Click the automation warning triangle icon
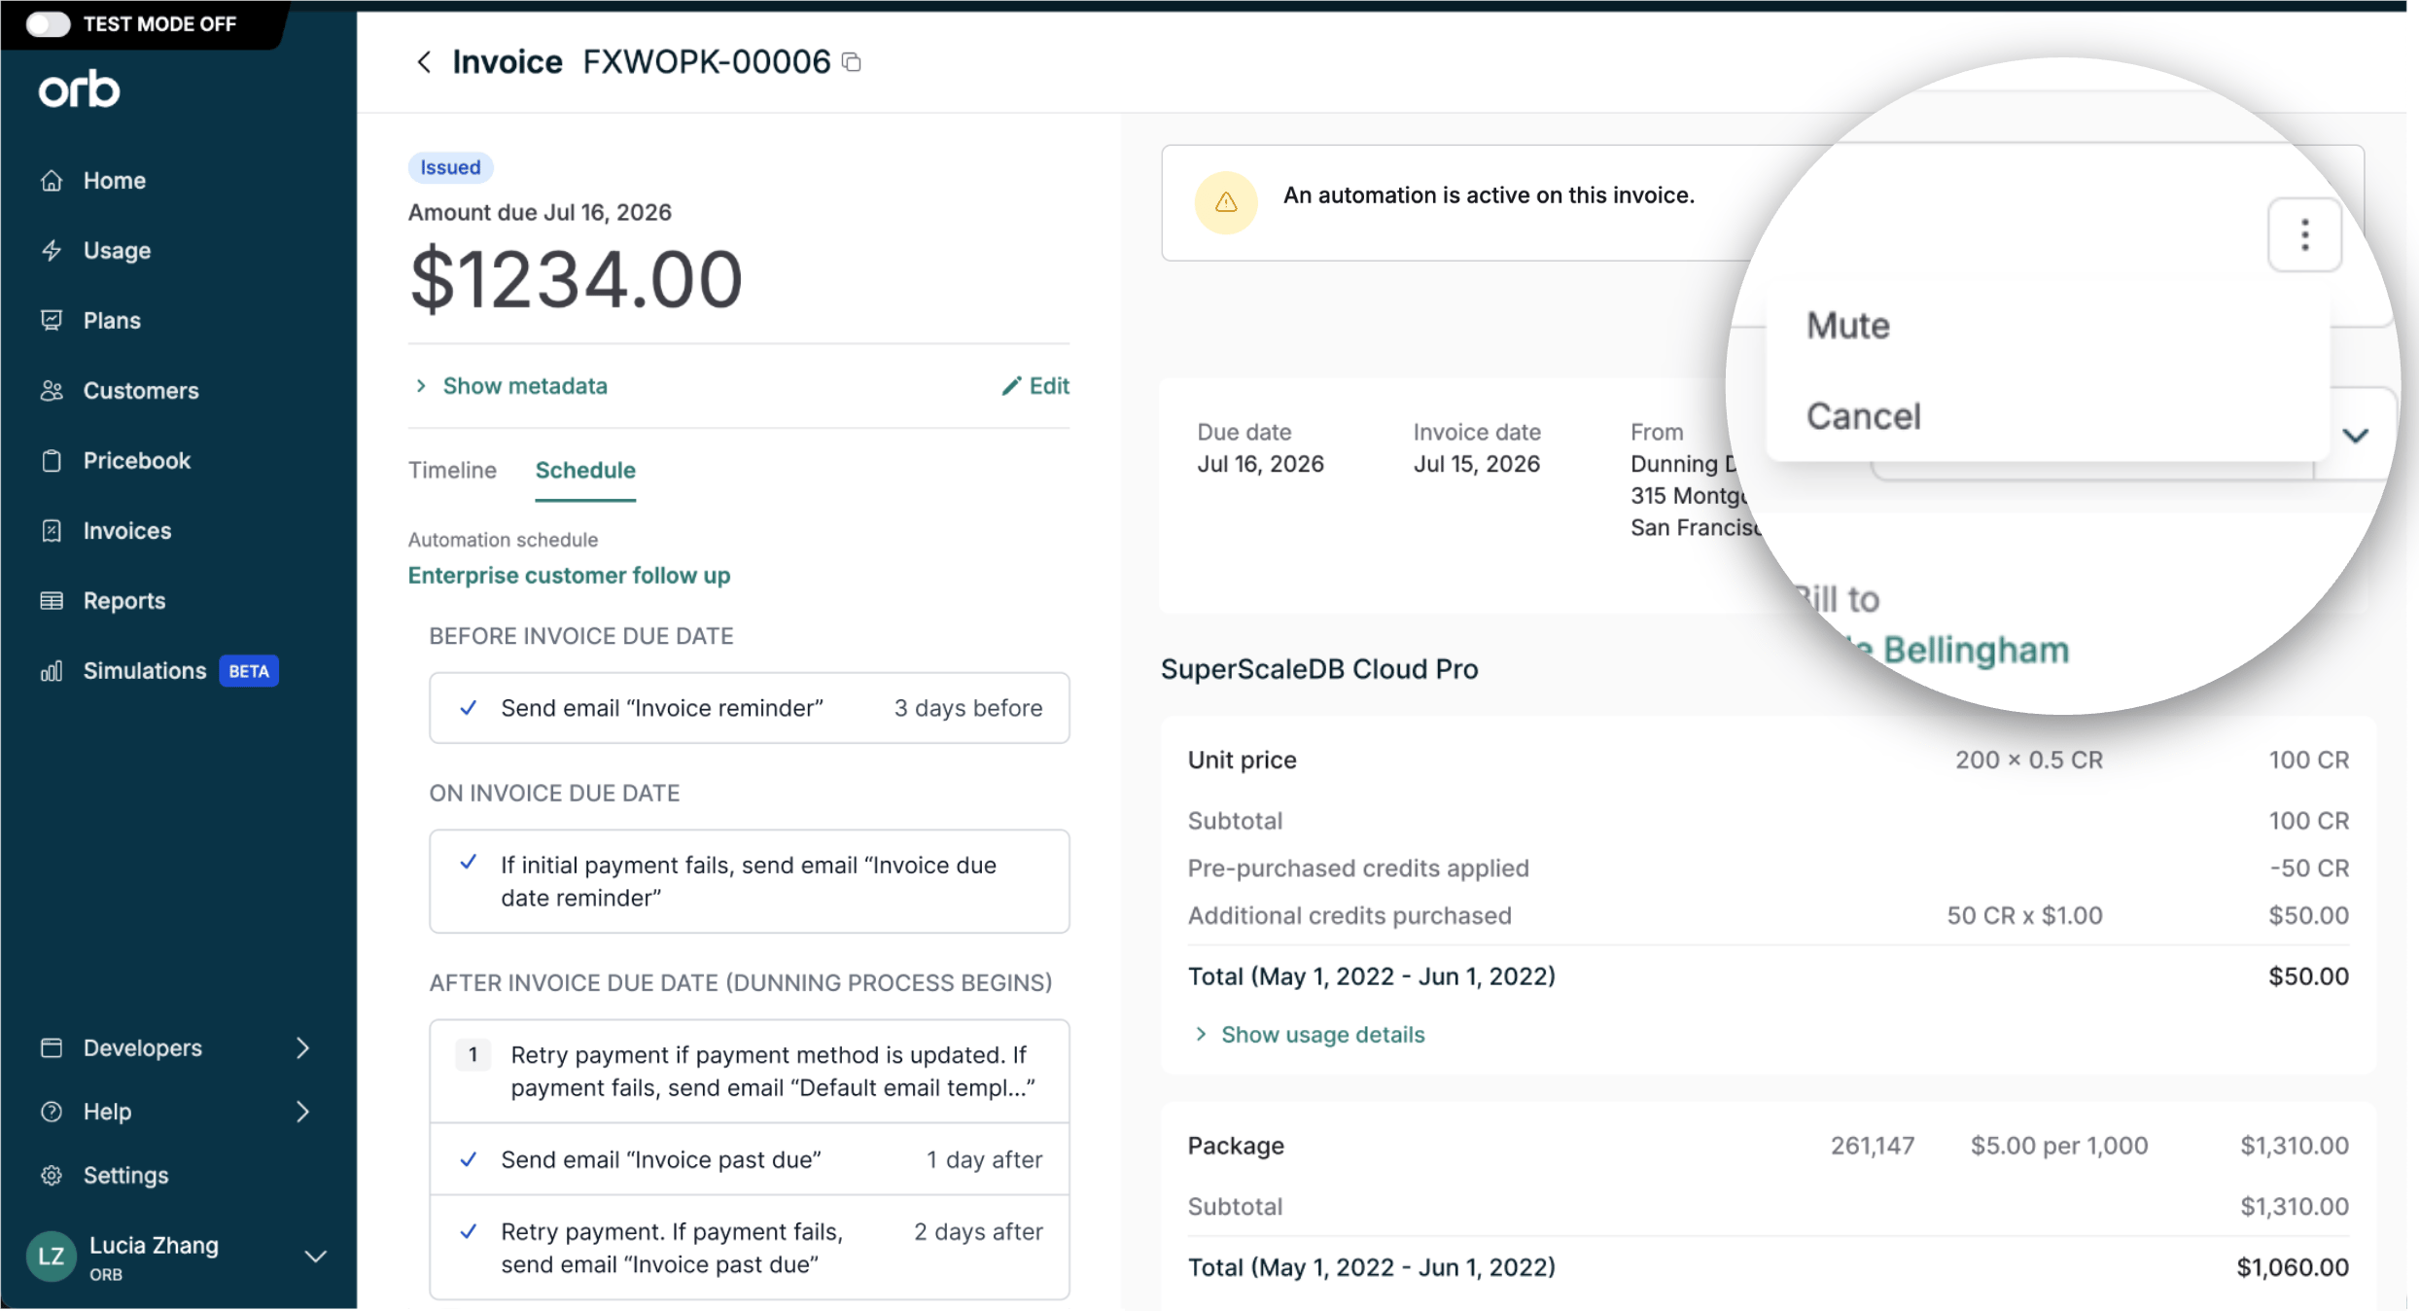 coord(1226,202)
